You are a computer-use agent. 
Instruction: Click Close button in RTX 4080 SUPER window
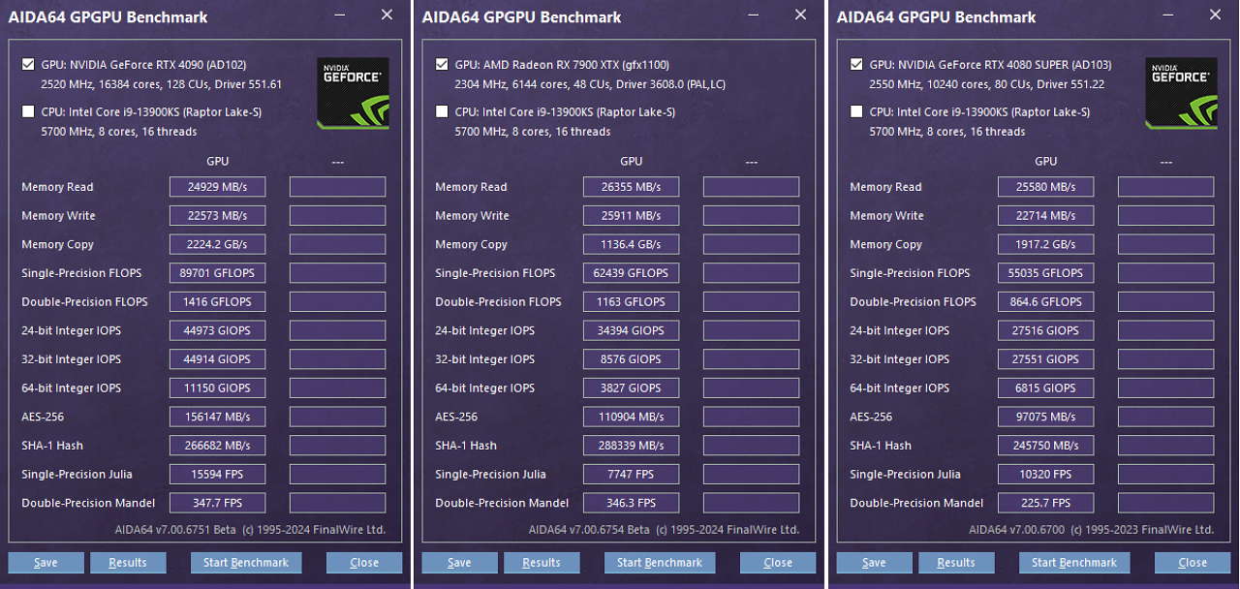1193,563
